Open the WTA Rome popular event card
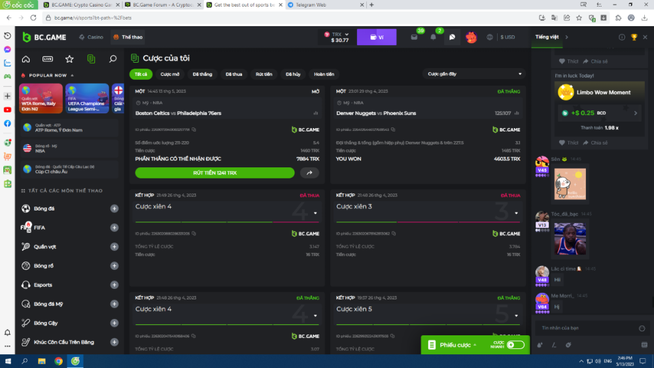This screenshot has height=368, width=654. [x=41, y=99]
